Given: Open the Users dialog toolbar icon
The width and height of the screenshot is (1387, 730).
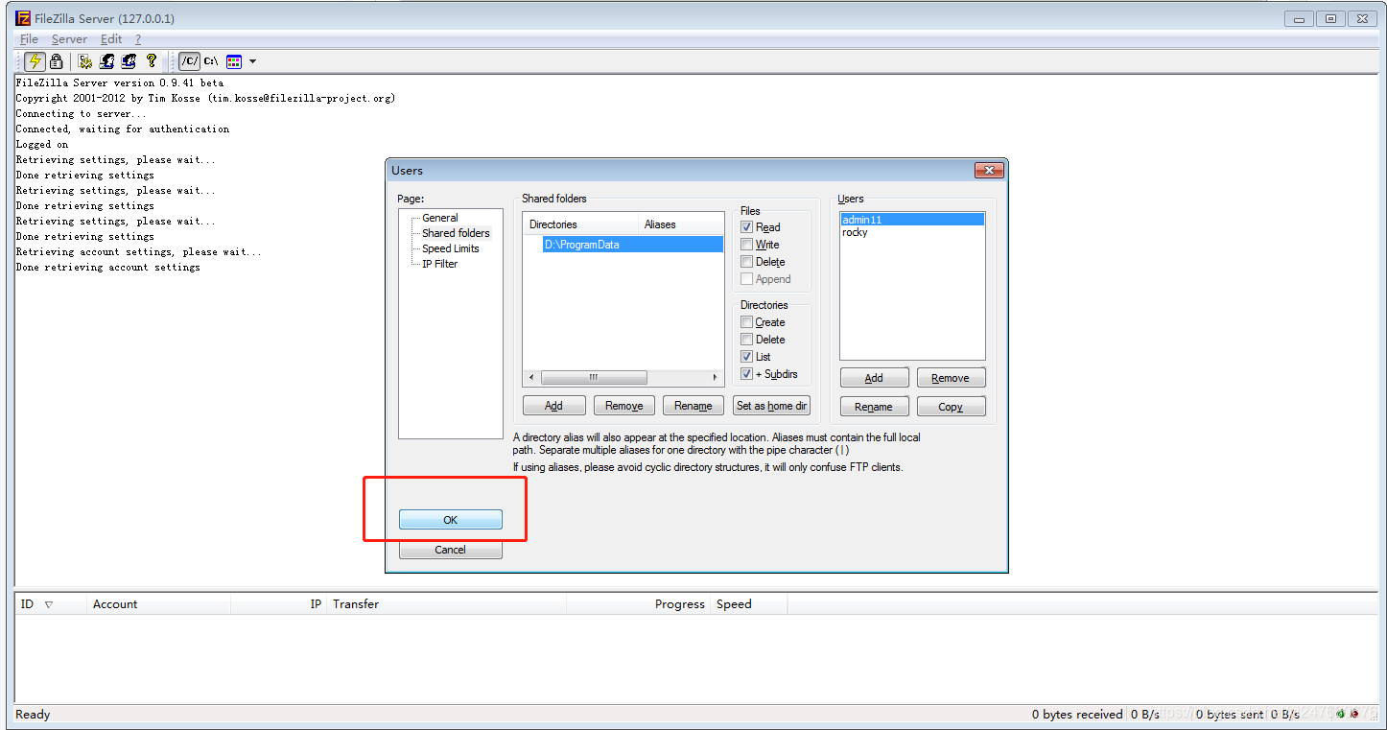Looking at the screenshot, I should click(107, 61).
